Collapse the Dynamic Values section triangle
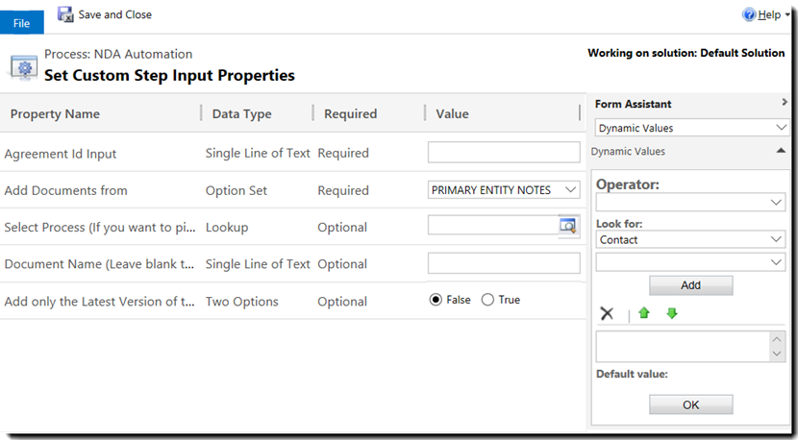This screenshot has height=440, width=798. (x=781, y=151)
